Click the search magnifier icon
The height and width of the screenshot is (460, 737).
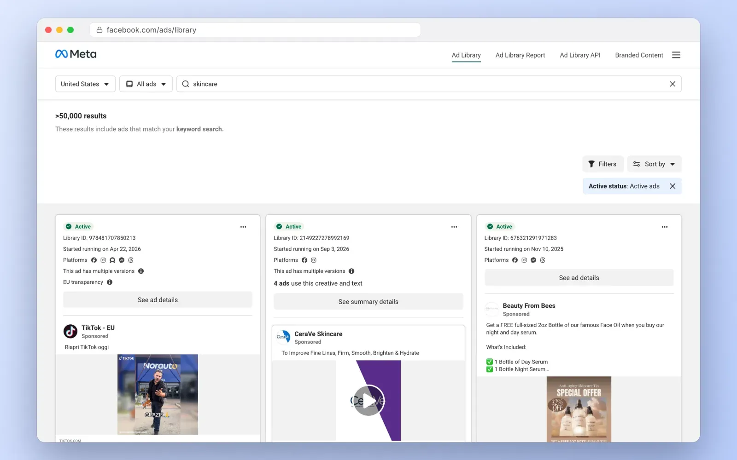point(186,84)
